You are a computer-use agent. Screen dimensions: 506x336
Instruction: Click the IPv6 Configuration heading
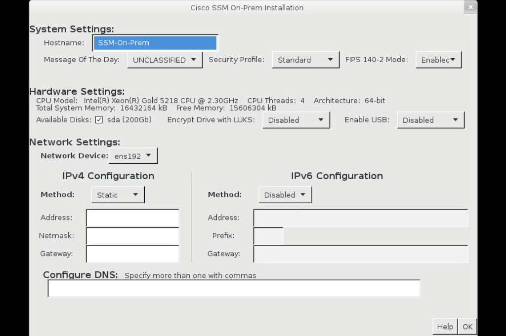click(337, 176)
